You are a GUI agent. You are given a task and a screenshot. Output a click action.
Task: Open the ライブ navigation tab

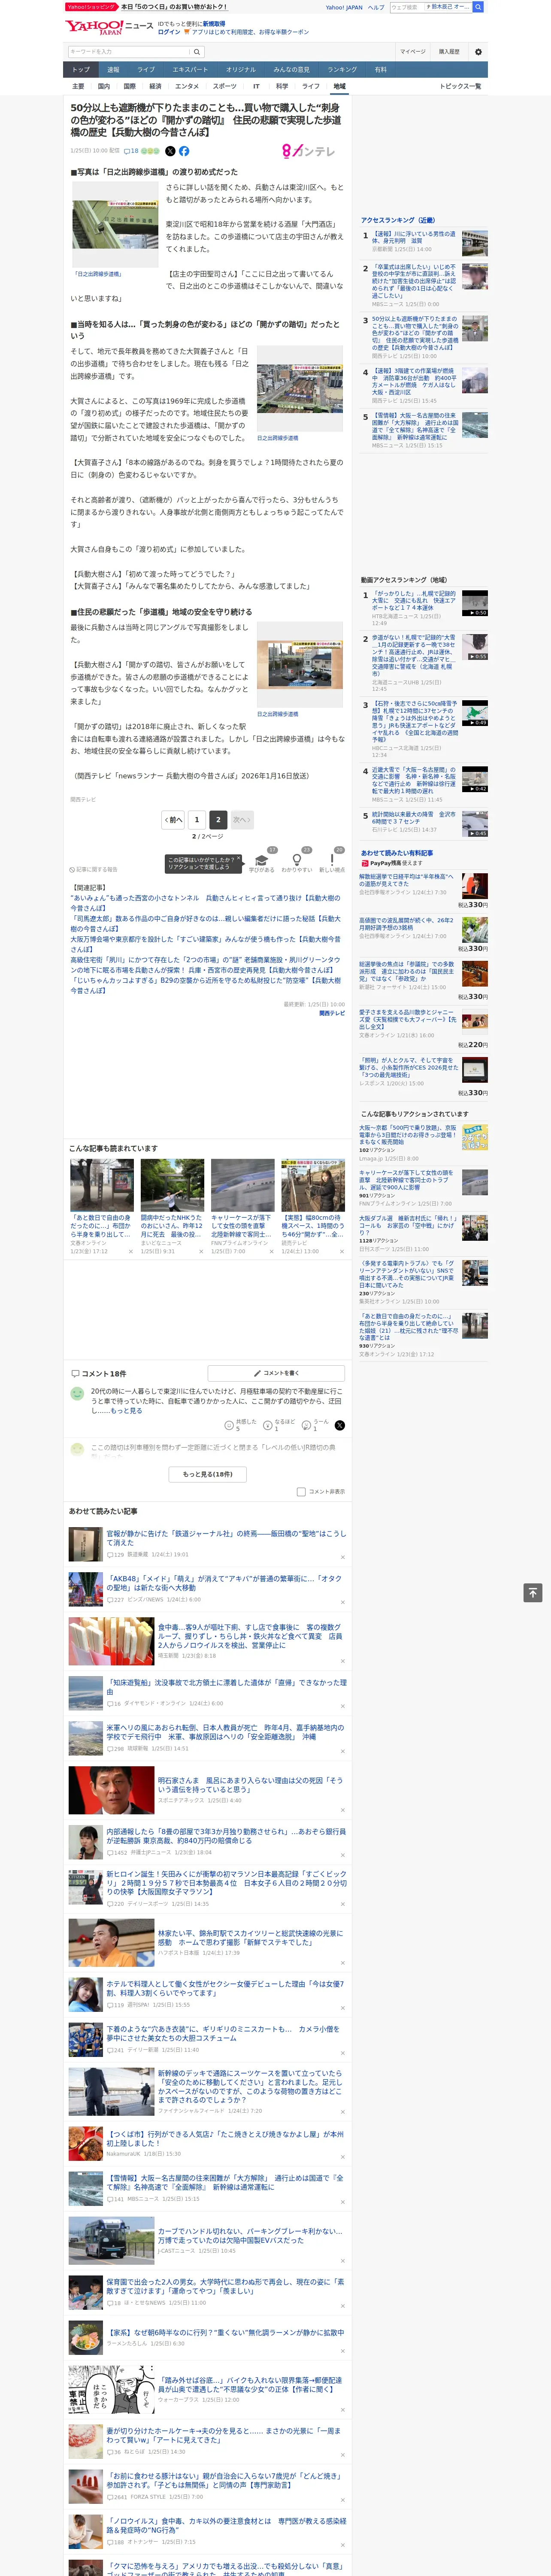pyautogui.click(x=146, y=70)
